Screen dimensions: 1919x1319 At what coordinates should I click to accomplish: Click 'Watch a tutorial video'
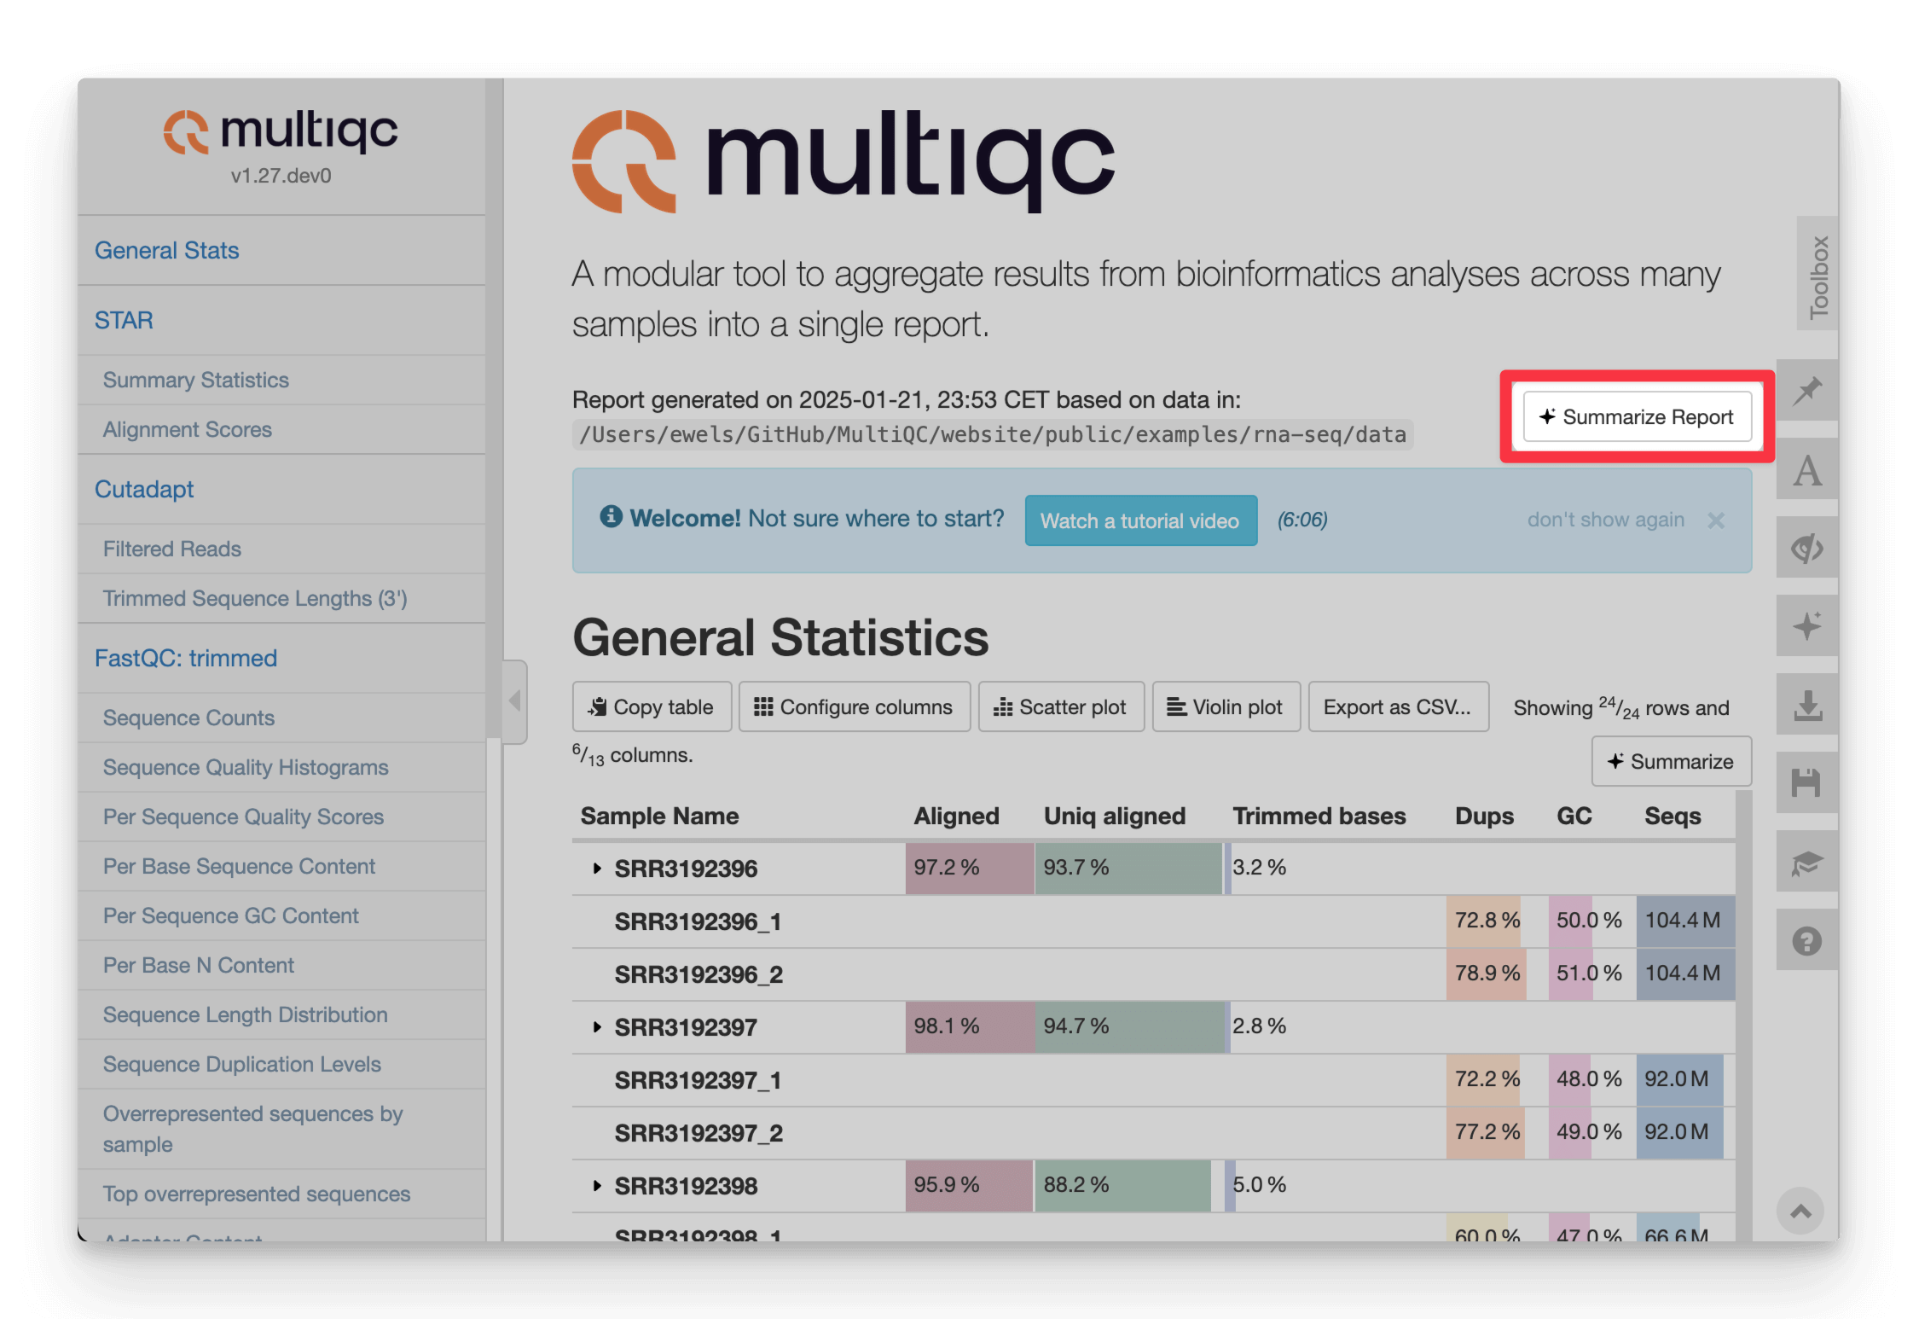pos(1140,520)
